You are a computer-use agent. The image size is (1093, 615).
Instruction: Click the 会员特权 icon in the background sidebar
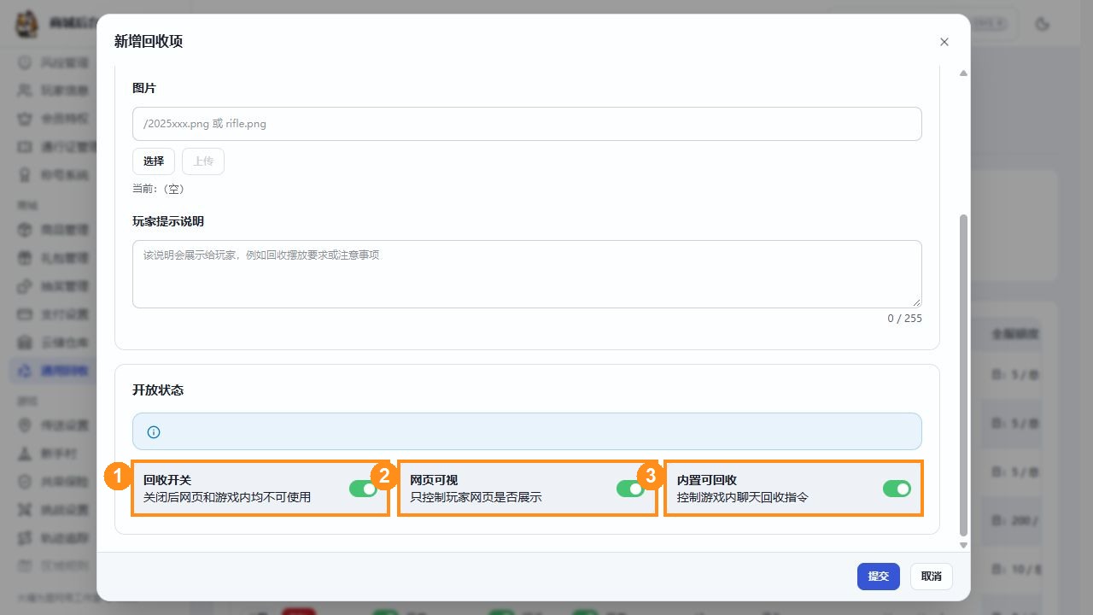(25, 119)
